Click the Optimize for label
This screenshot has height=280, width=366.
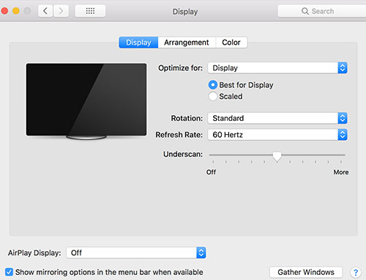(180, 68)
